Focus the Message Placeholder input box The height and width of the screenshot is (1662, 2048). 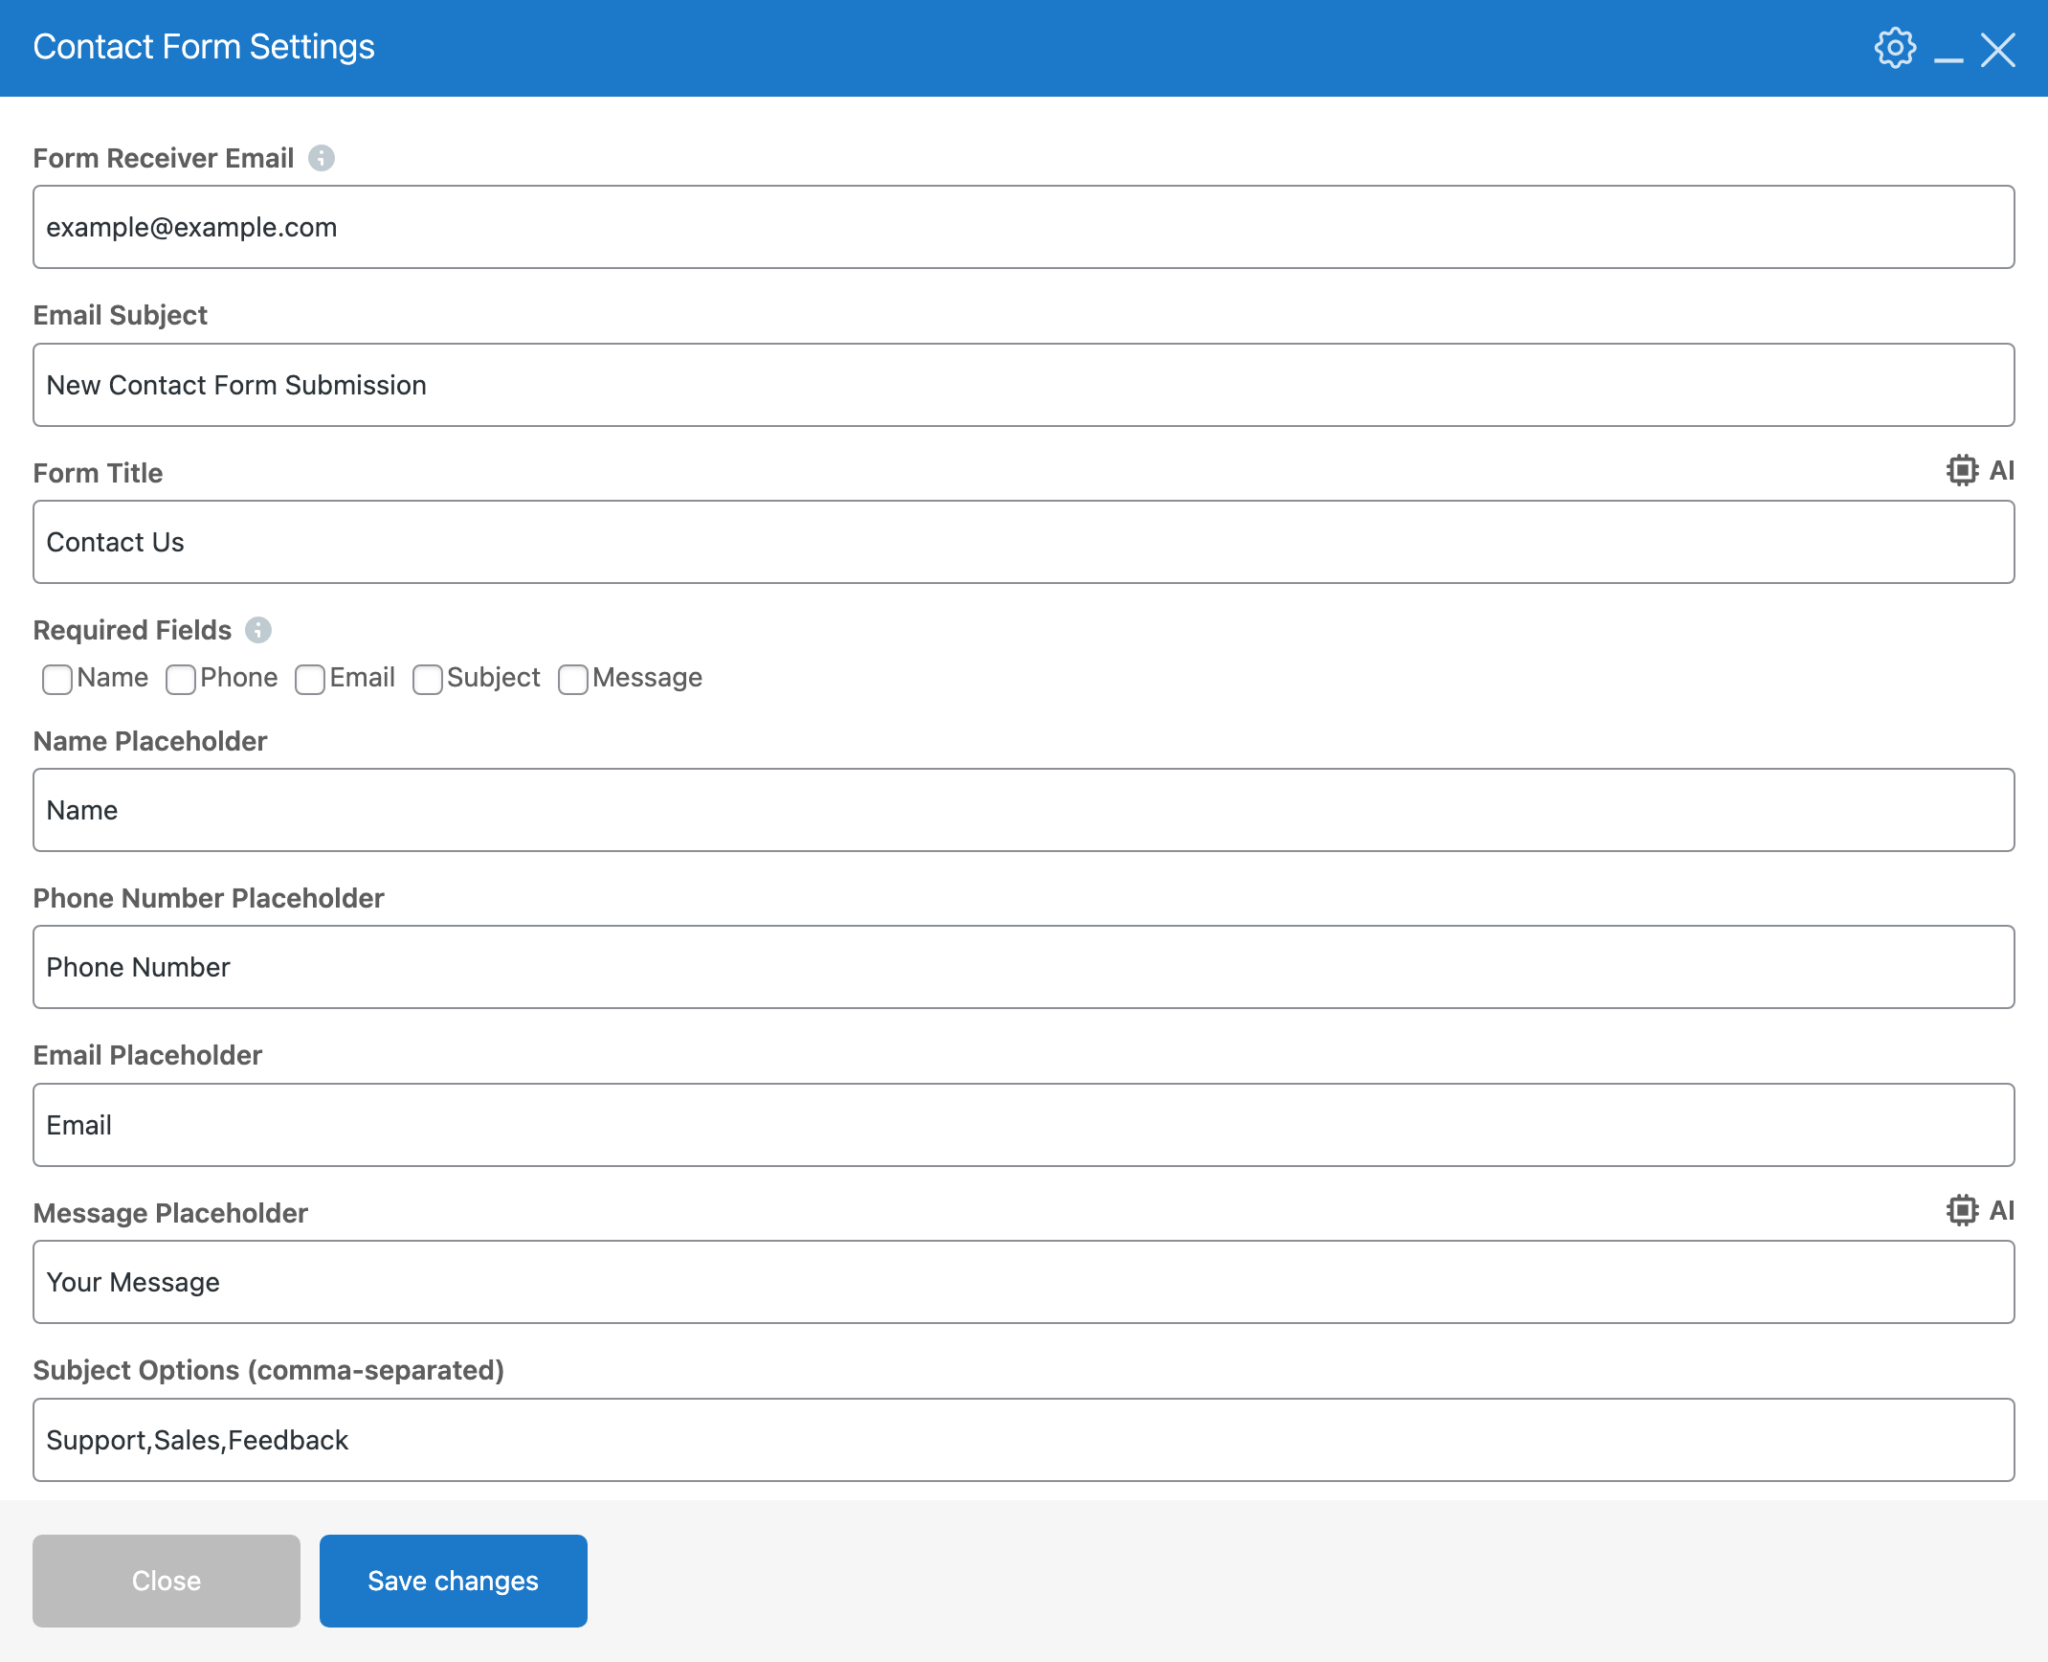coord(1023,1282)
